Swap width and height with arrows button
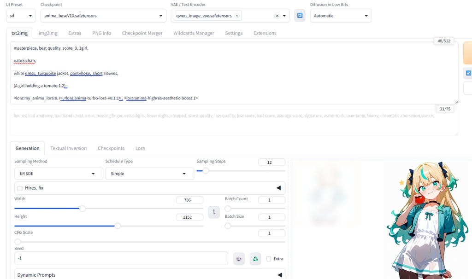Image resolution: width=472 pixels, height=279 pixels. point(214,212)
